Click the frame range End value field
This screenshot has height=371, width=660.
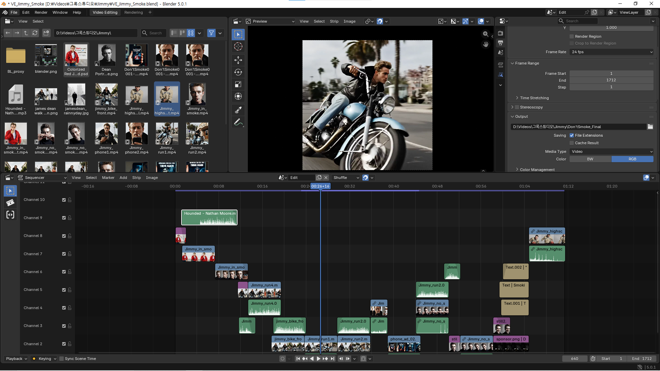[x=612, y=80]
